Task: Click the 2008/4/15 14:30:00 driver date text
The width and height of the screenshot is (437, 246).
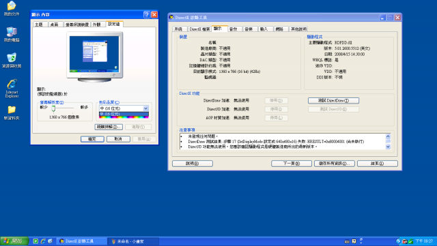Action: (x=350, y=55)
